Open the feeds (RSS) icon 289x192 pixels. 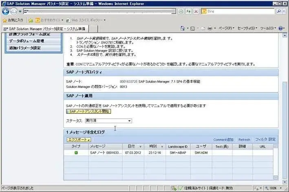pos(193,28)
